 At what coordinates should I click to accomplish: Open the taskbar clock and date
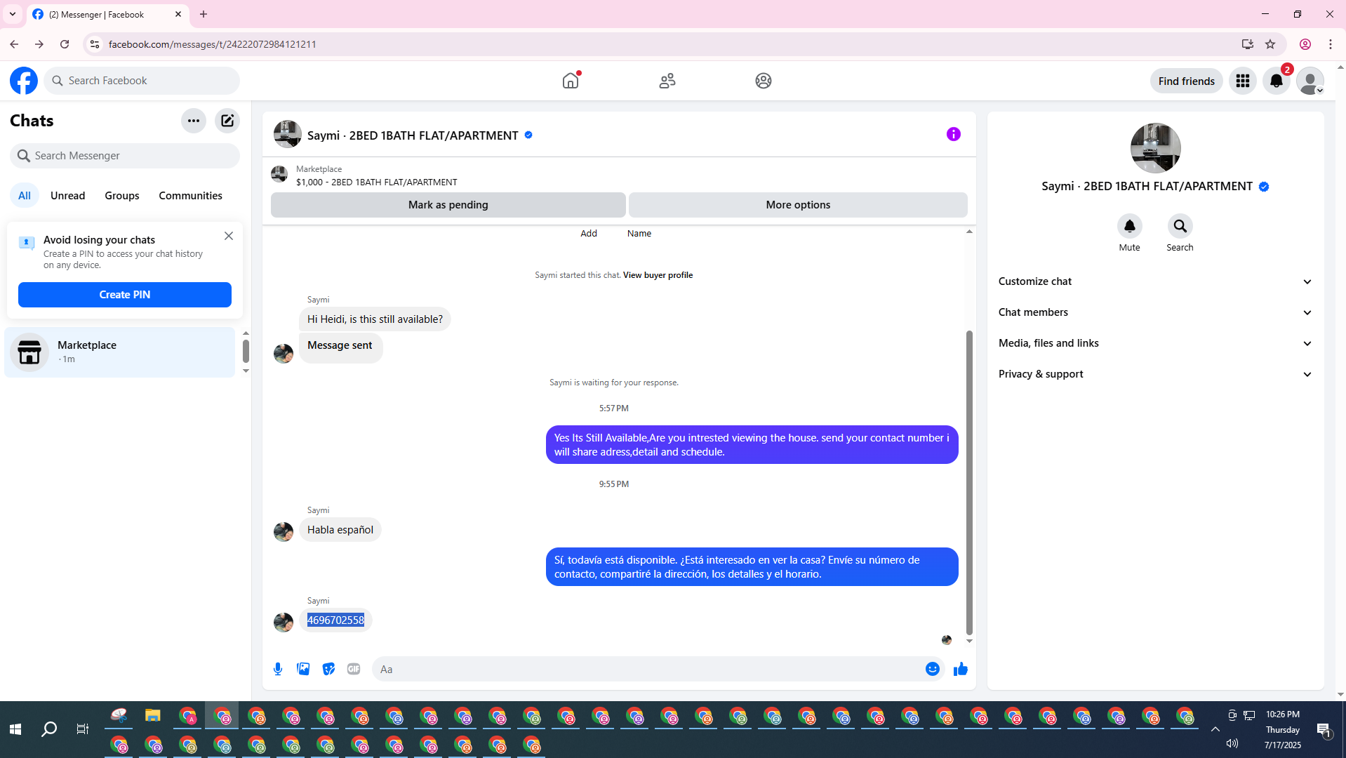coord(1282,730)
